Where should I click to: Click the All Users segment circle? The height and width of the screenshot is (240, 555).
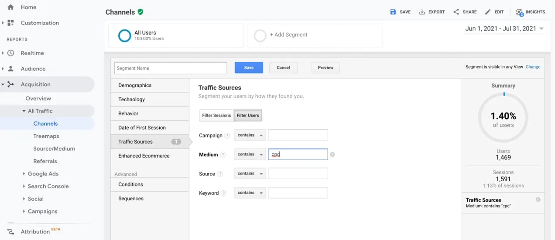tap(125, 36)
